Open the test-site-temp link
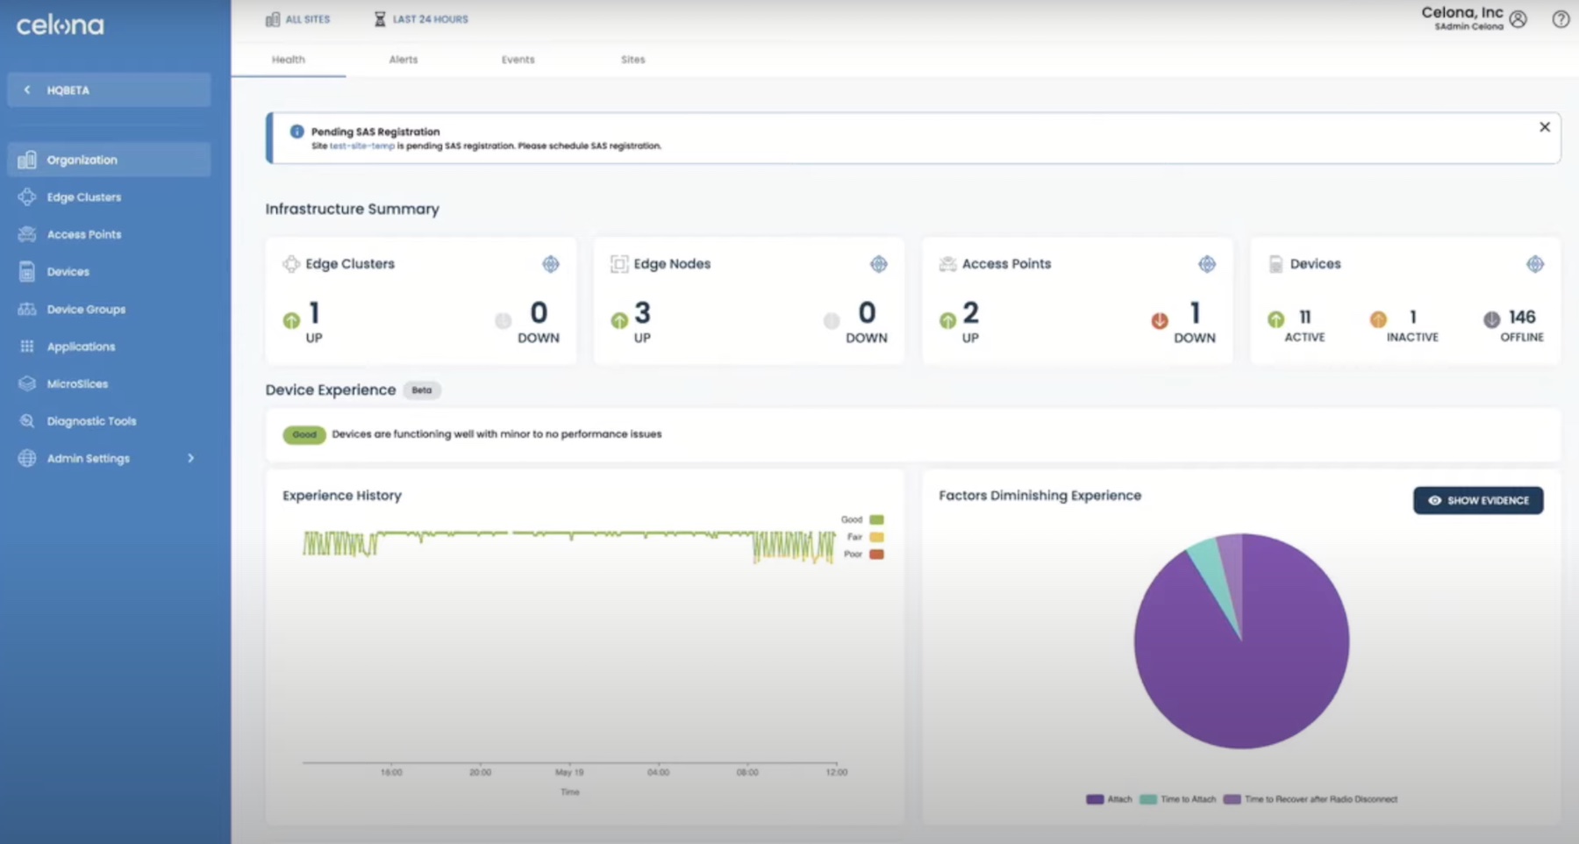This screenshot has height=844, width=1579. coord(361,146)
